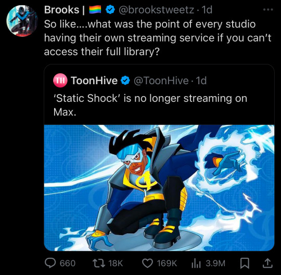Open the ToonHive pink logo avatar

[x=60, y=81]
